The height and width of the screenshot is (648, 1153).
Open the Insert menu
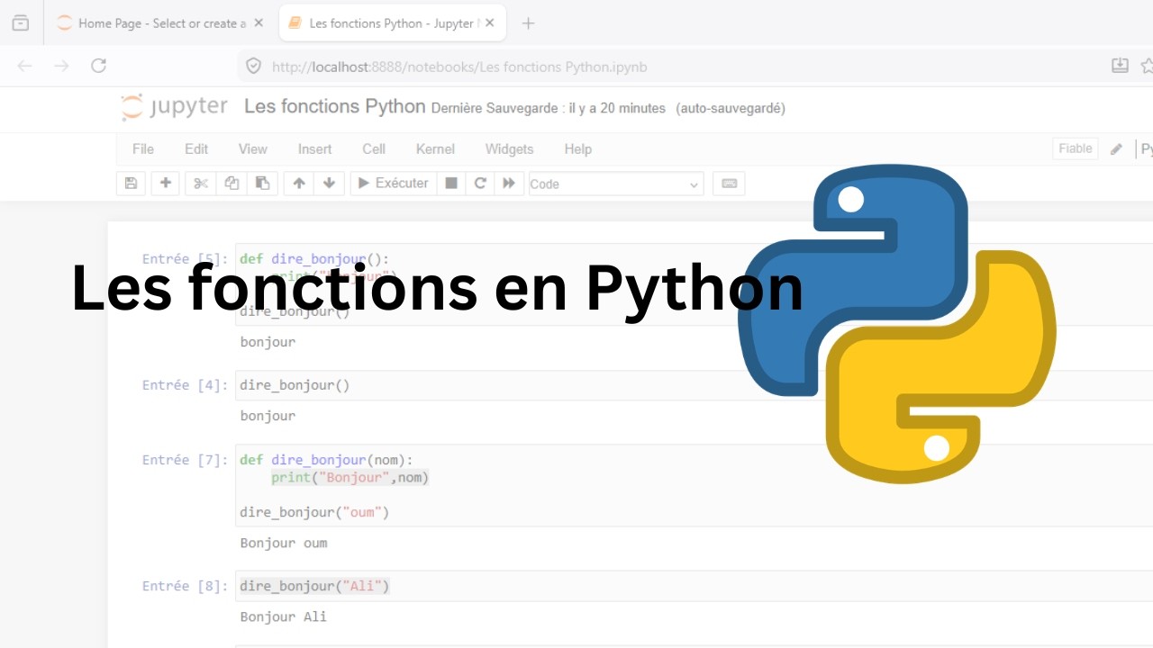[x=315, y=149]
